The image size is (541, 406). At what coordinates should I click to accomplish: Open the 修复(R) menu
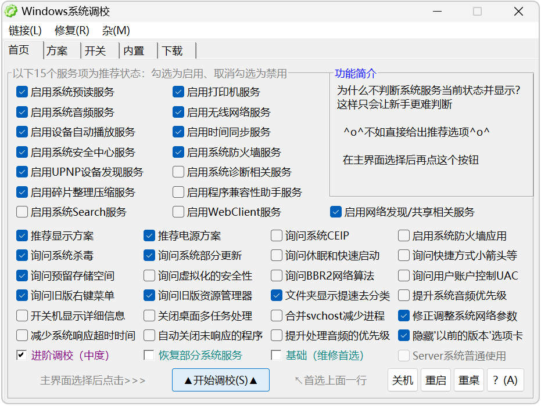pos(72,31)
